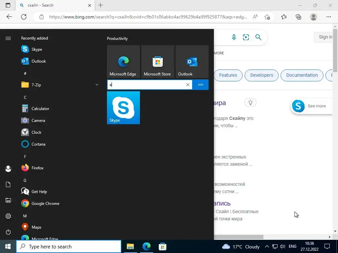Open the 7-Zip folder entry
This screenshot has height=253, width=338.
coord(60,85)
